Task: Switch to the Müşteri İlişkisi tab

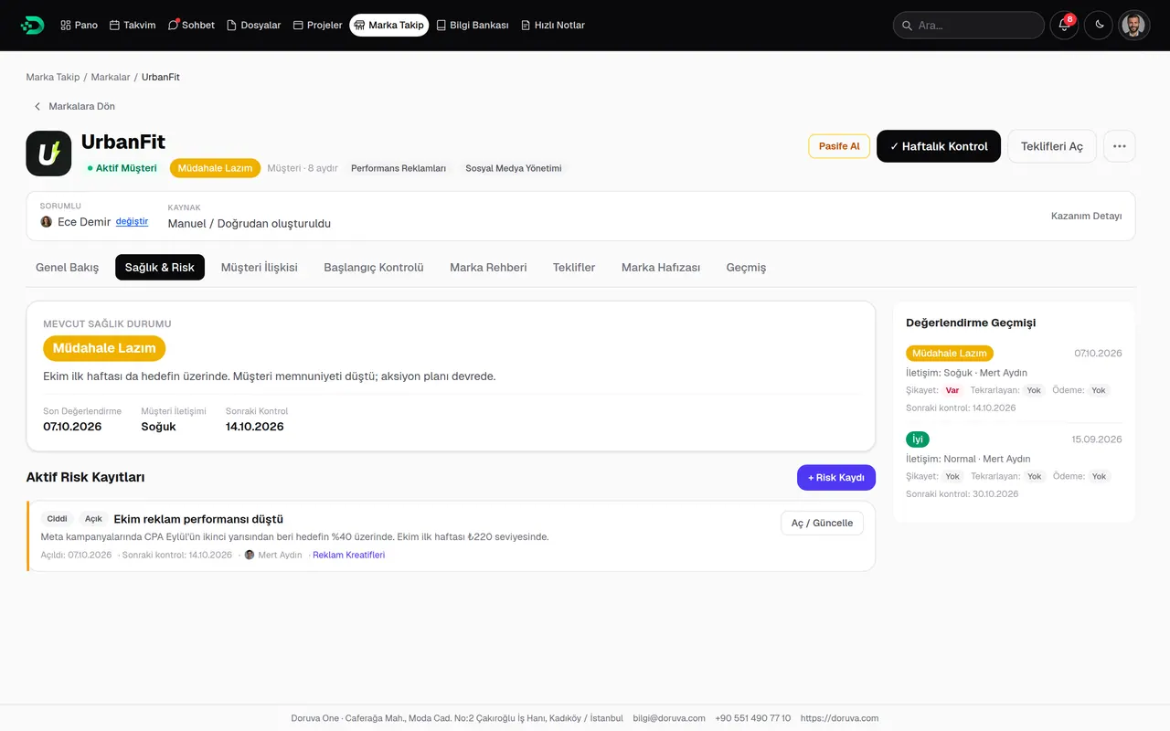Action: point(260,268)
